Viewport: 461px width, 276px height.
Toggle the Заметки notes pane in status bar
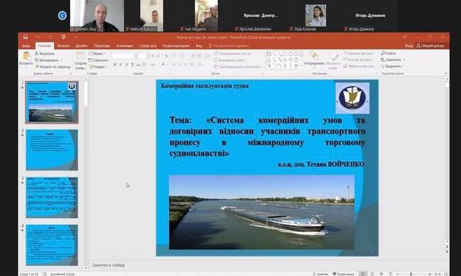pos(320,274)
